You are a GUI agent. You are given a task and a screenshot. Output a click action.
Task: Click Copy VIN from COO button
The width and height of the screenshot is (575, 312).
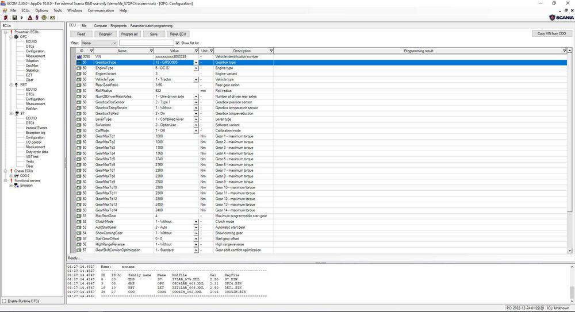(x=551, y=33)
